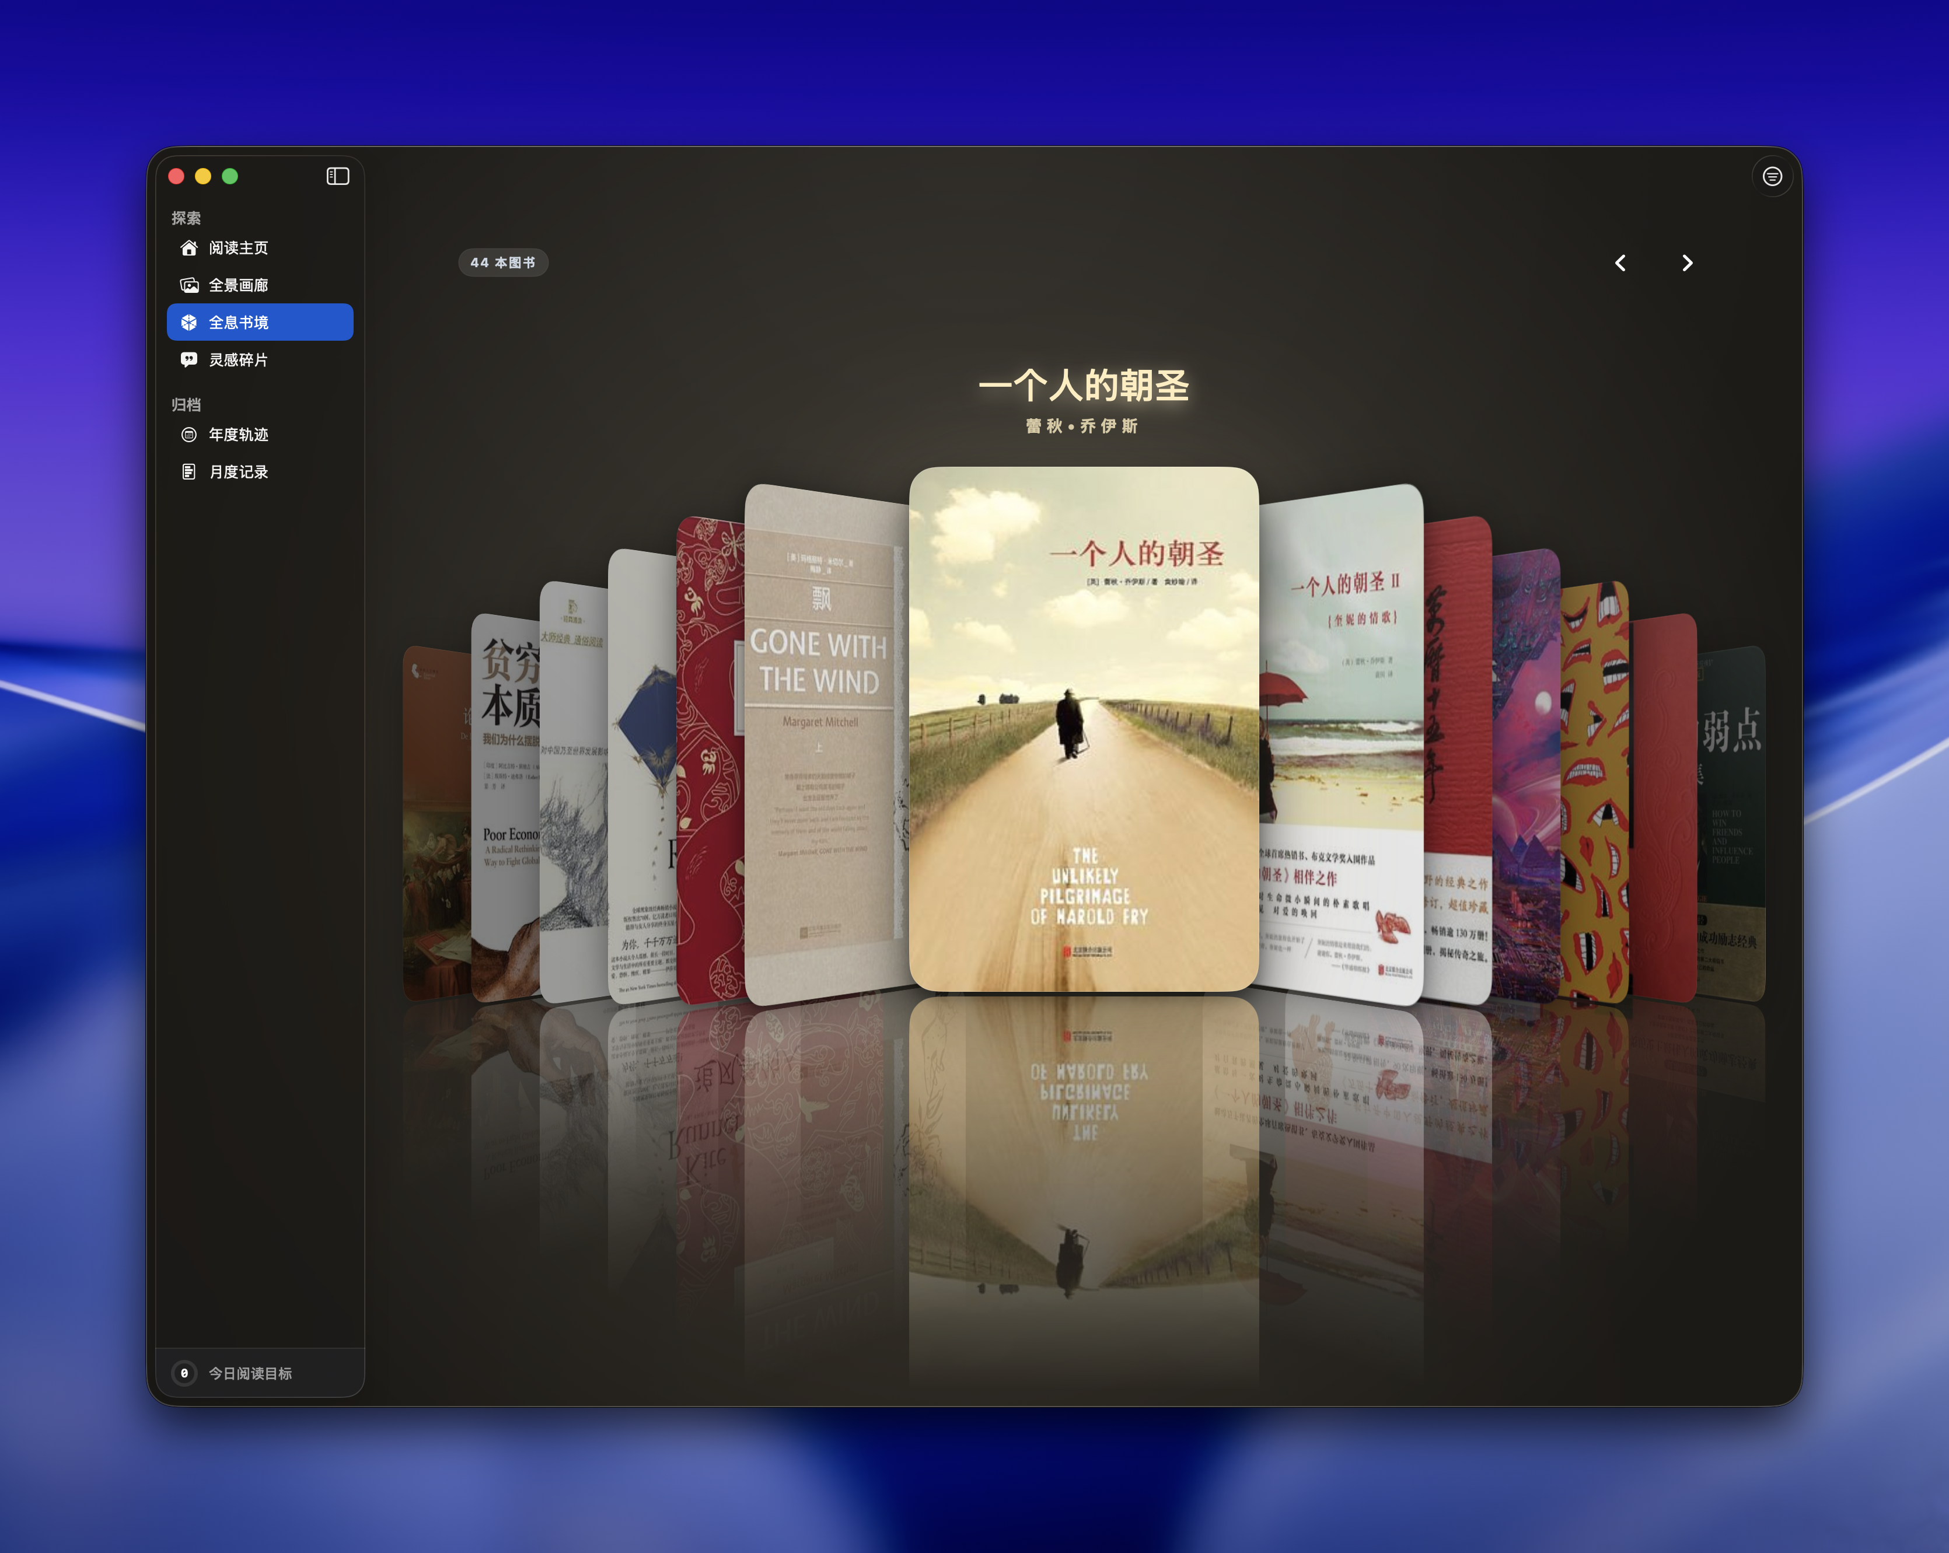This screenshot has width=1949, height=1553.
Task: Open 年度轨迹 archive
Action: tap(260, 435)
